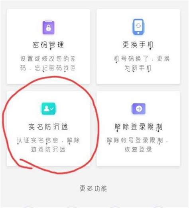The width and height of the screenshot is (189, 208).
Task: Tap the purple arrow icon for 解除登录限制
Action: (x=139, y=109)
